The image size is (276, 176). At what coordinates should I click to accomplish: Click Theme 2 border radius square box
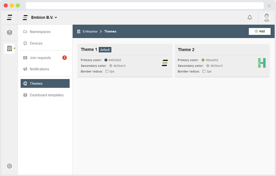204,71
